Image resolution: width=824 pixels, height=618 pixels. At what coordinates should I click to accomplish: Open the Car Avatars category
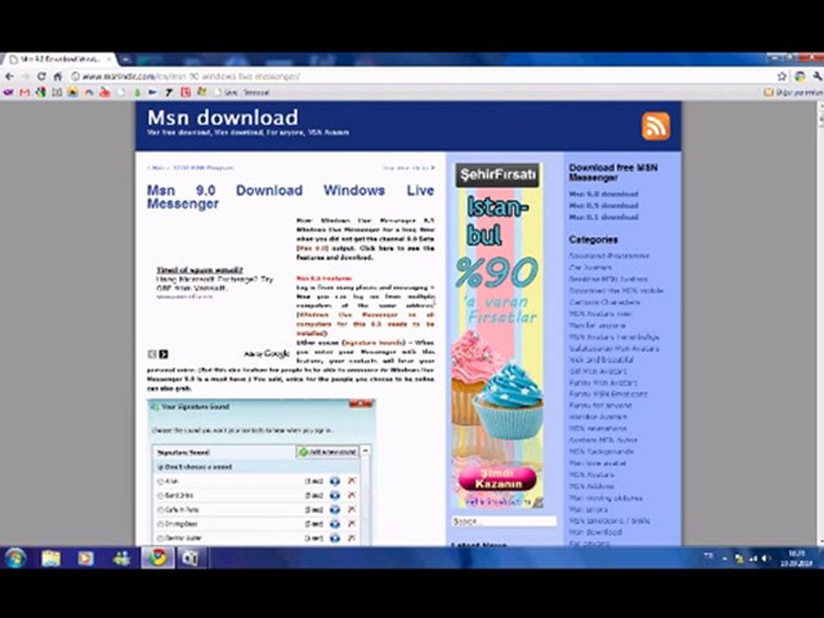[590, 267]
